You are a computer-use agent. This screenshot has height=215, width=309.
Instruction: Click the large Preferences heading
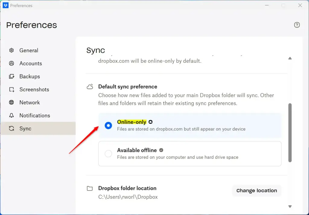coord(31,25)
